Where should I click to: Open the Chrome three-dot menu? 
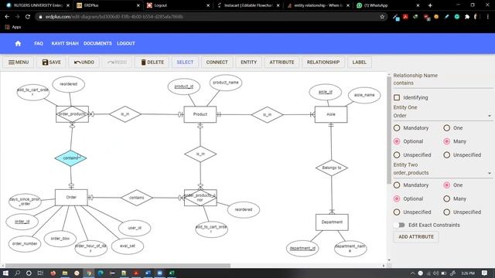tap(488, 17)
